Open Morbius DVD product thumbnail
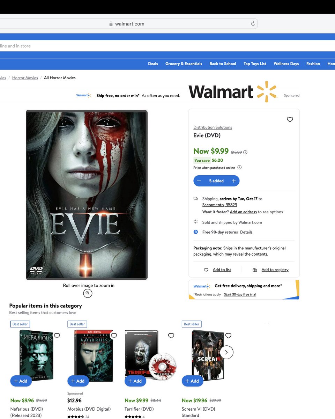This screenshot has width=335, height=419. click(x=94, y=355)
